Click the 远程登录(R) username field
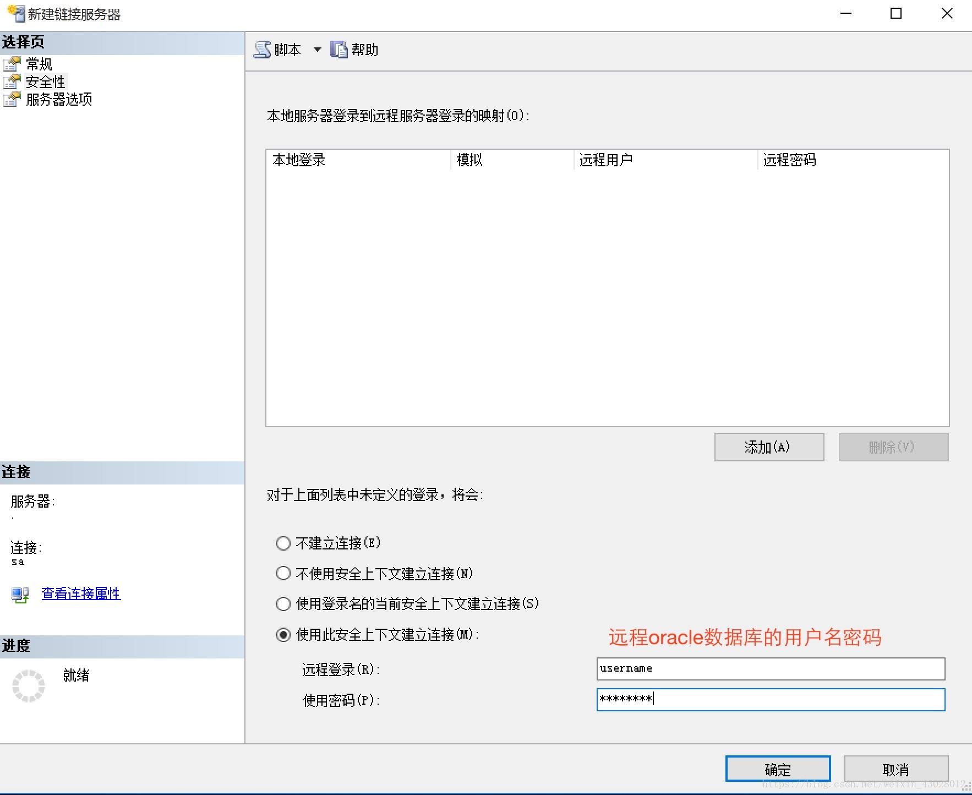Image resolution: width=972 pixels, height=795 pixels. click(771, 669)
